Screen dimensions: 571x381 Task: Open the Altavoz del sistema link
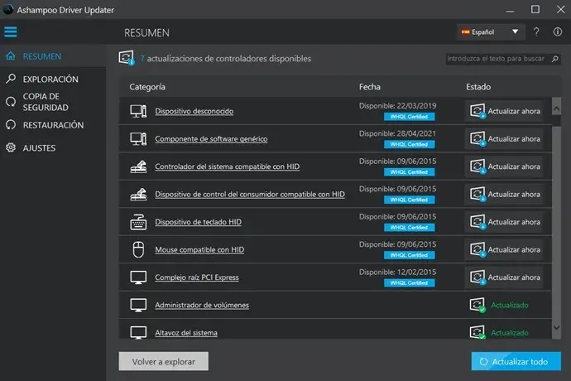pyautogui.click(x=186, y=333)
